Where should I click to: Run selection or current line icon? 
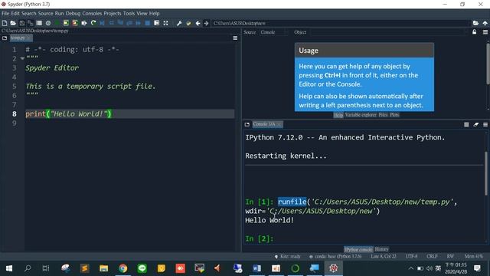pyautogui.click(x=84, y=23)
